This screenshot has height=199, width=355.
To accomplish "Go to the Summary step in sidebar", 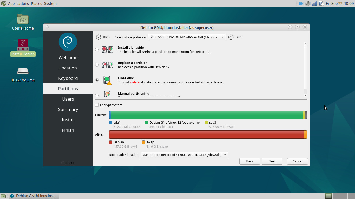I will (68, 109).
